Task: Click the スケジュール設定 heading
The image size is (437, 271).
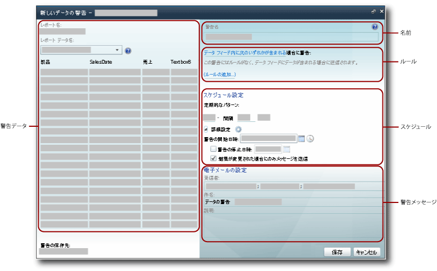Action: pos(223,95)
